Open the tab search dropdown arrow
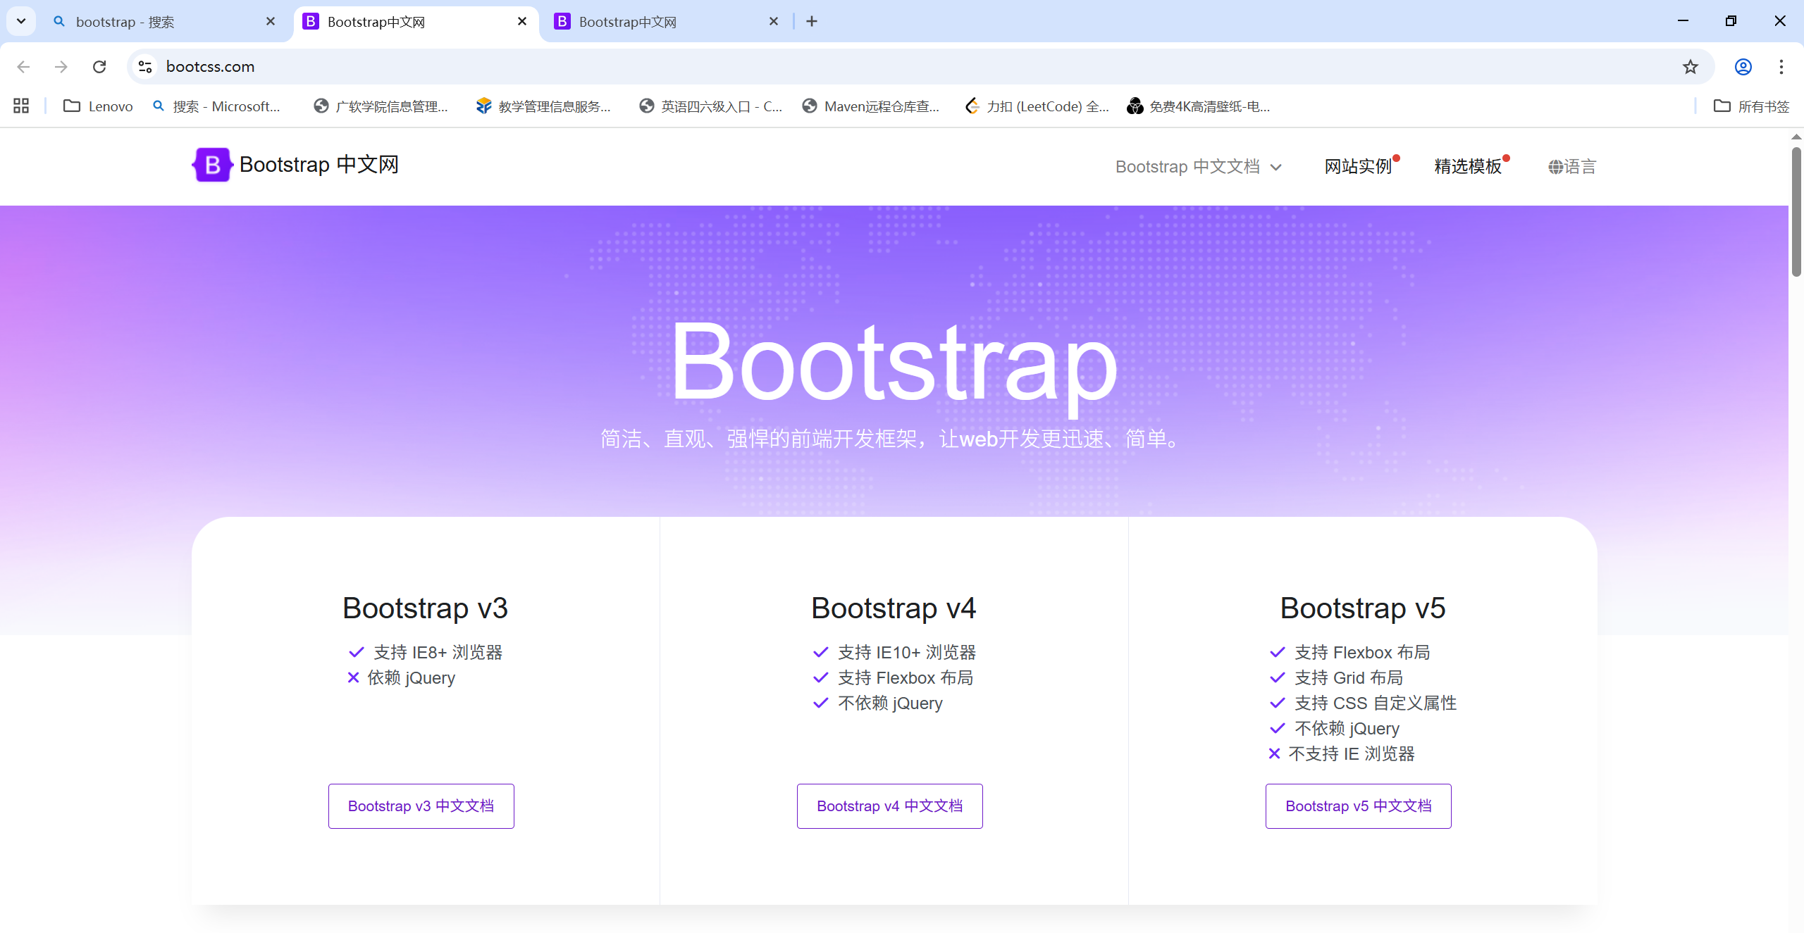 pos(21,21)
